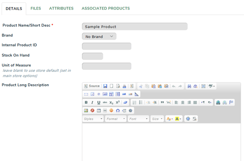Justify the text
This screenshot has height=161, width=244.
(x=195, y=103)
